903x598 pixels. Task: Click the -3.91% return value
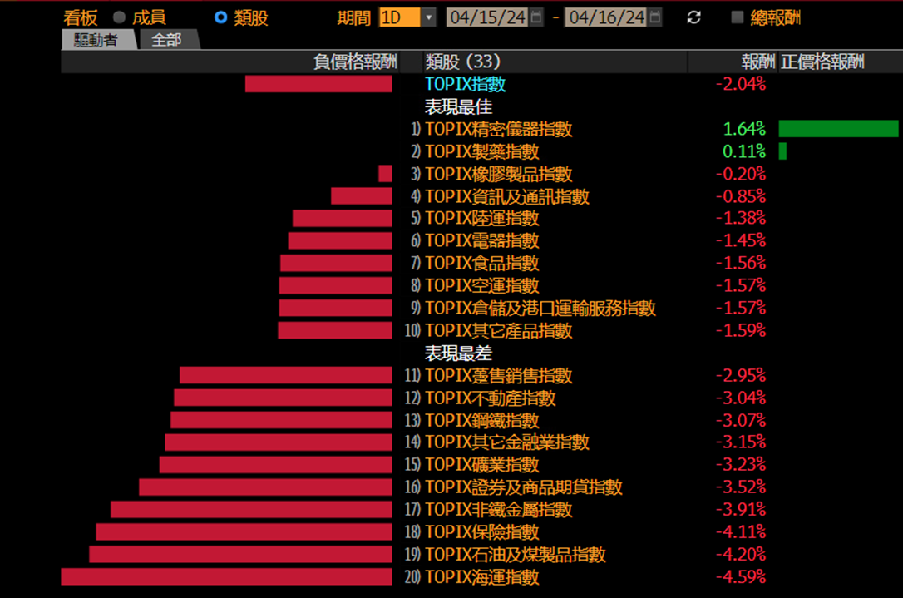[x=741, y=510]
